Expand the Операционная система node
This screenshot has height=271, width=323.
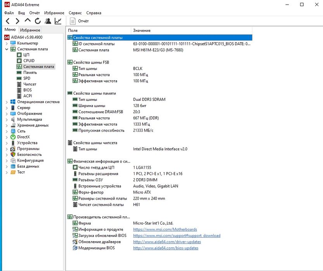(7, 102)
